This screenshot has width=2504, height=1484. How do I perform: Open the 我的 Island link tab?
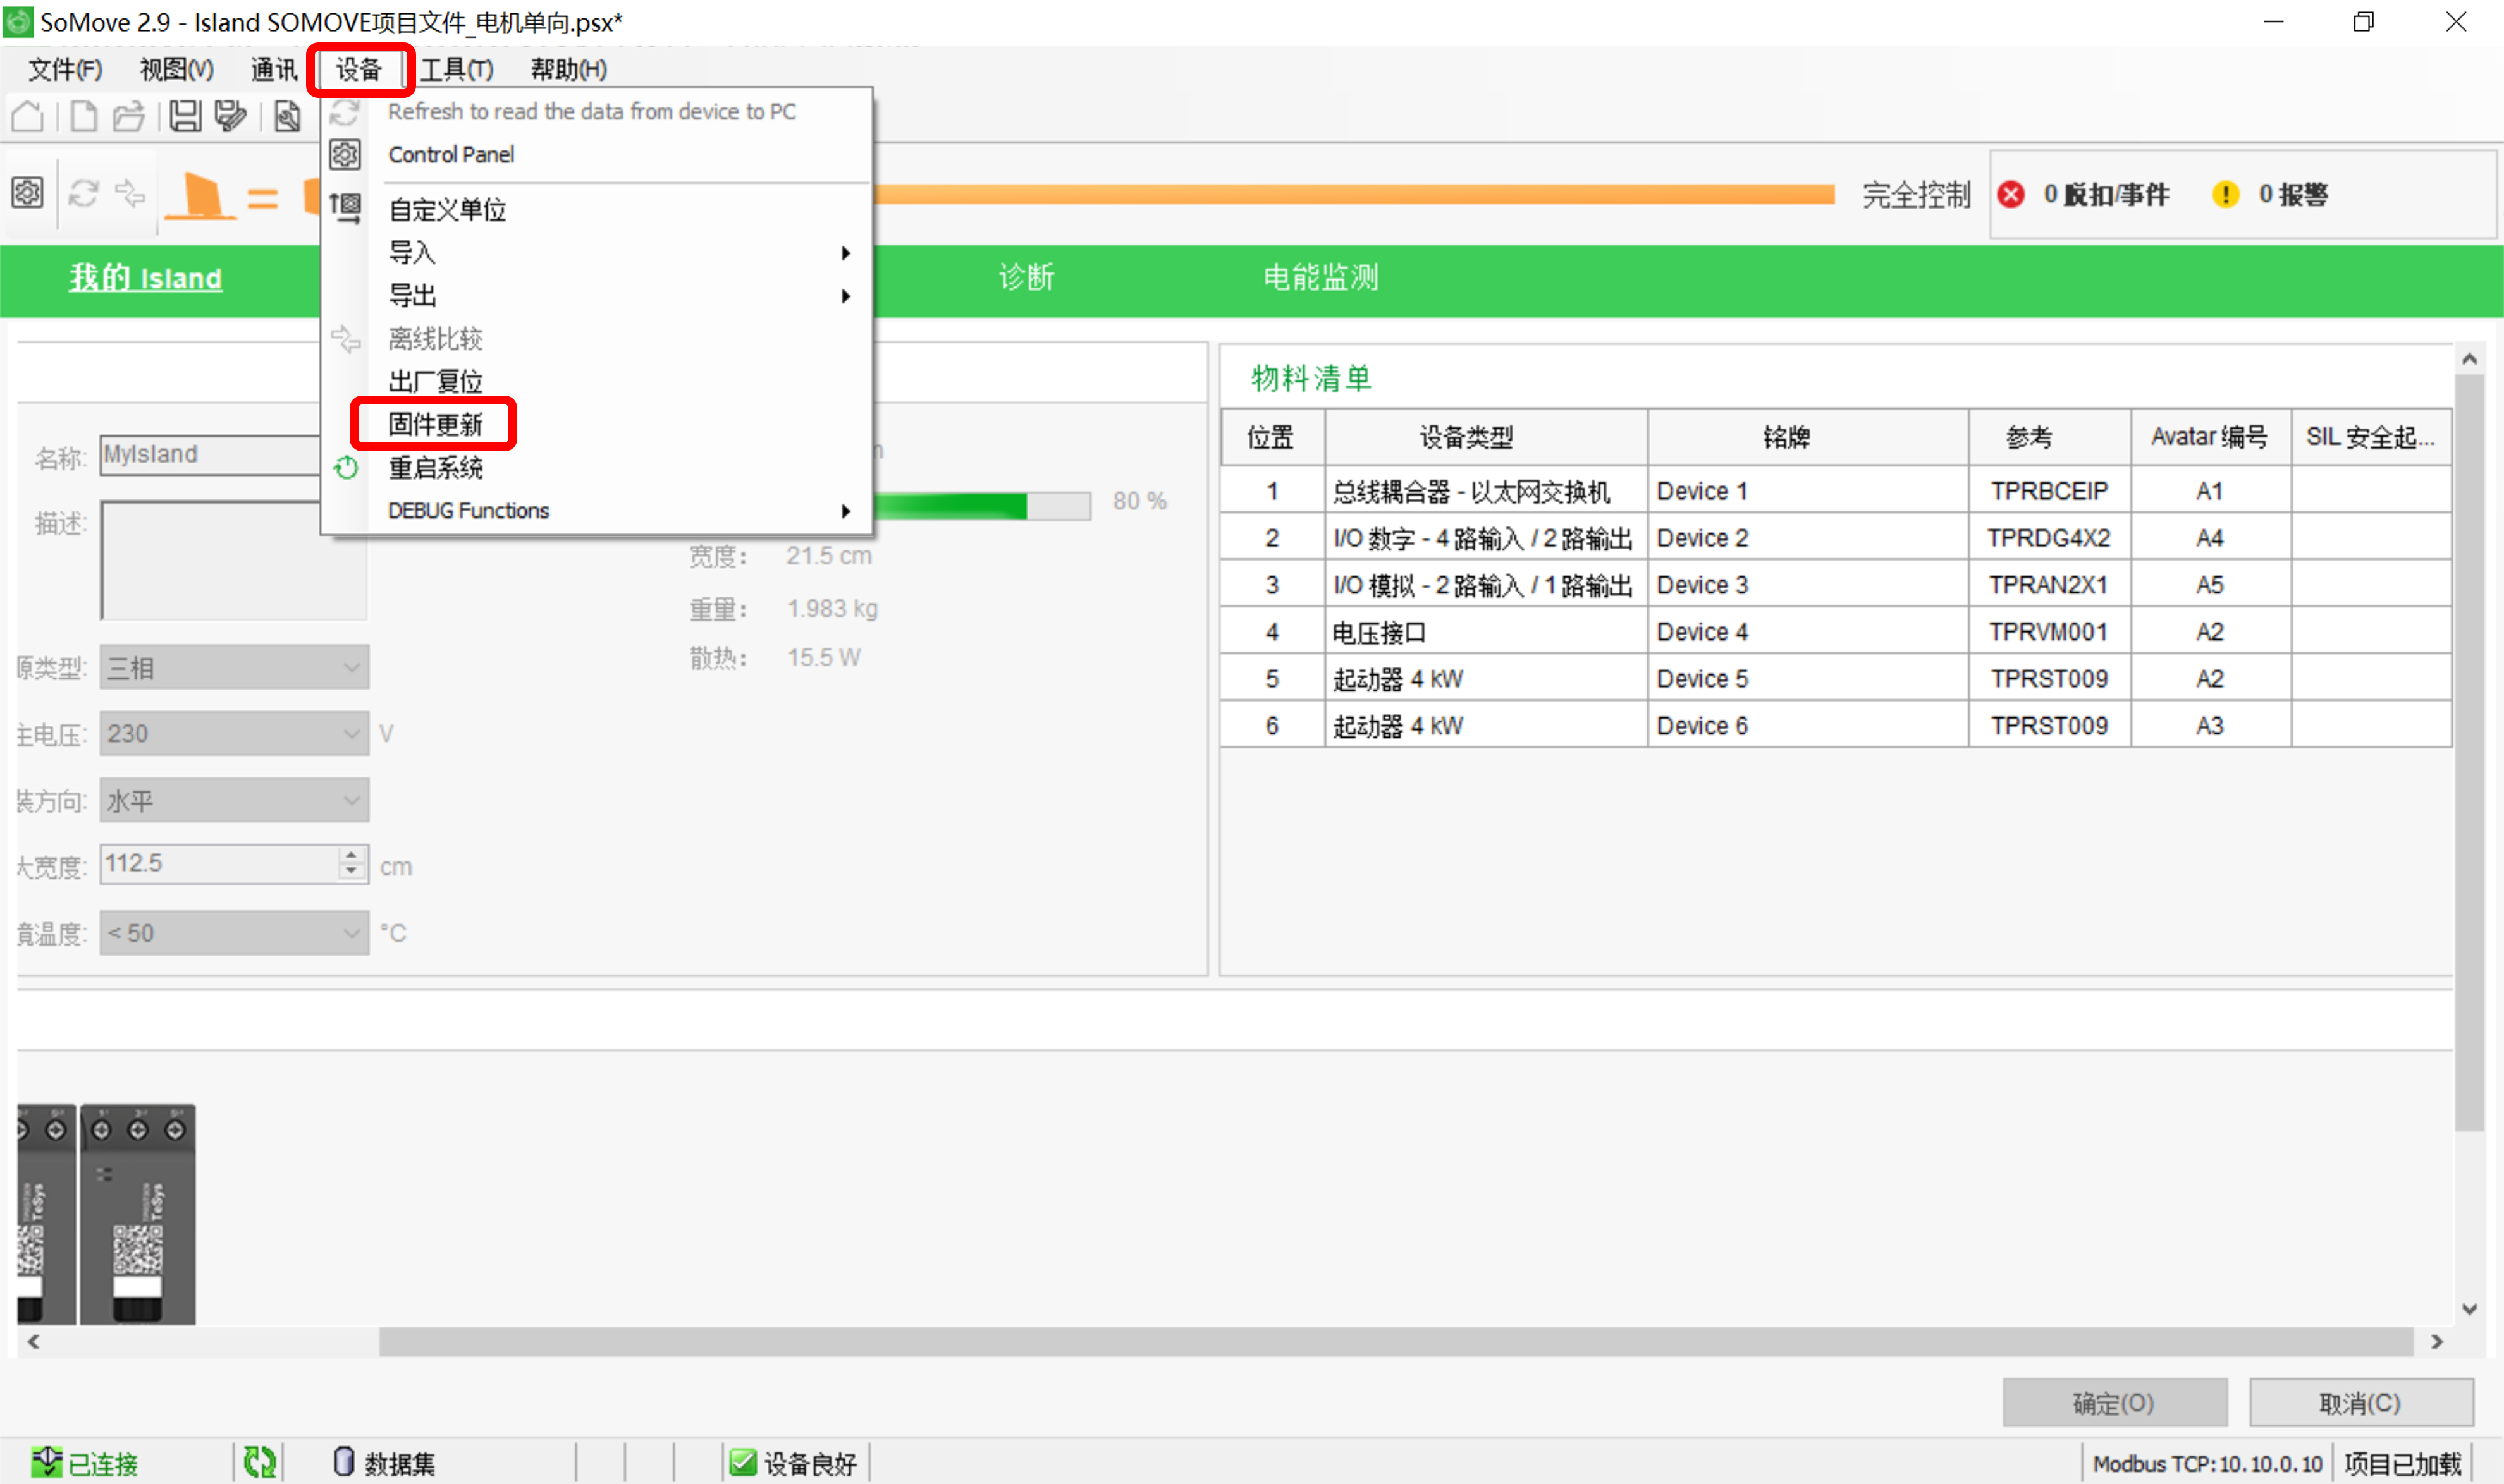coord(146,277)
